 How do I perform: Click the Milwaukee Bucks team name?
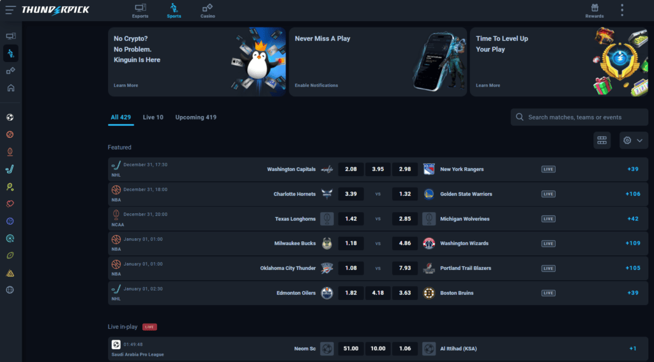[295, 243]
